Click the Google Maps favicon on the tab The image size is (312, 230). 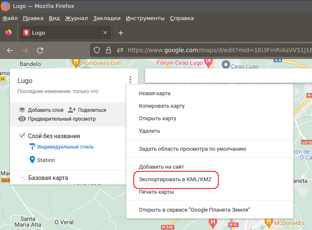[26, 33]
